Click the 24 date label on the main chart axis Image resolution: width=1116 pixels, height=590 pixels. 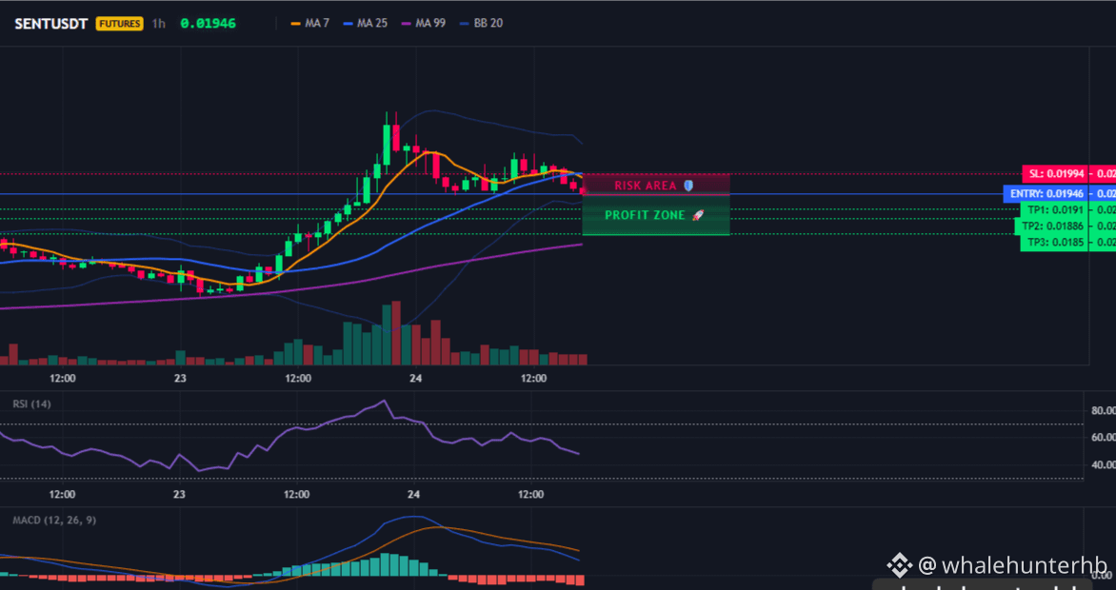click(416, 379)
